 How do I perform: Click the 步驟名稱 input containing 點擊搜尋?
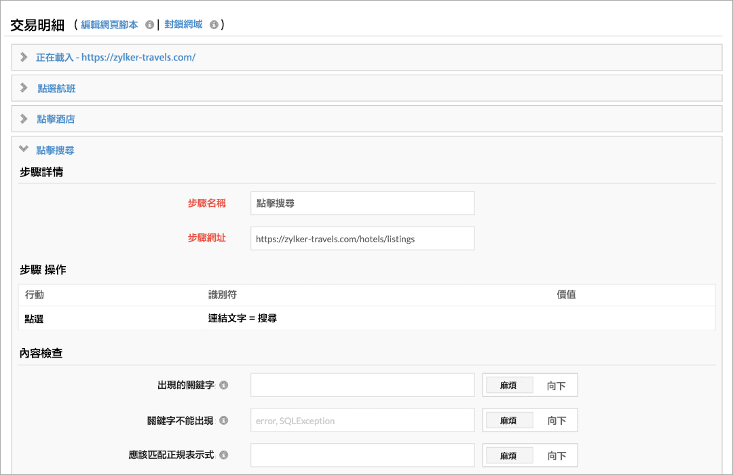click(362, 203)
